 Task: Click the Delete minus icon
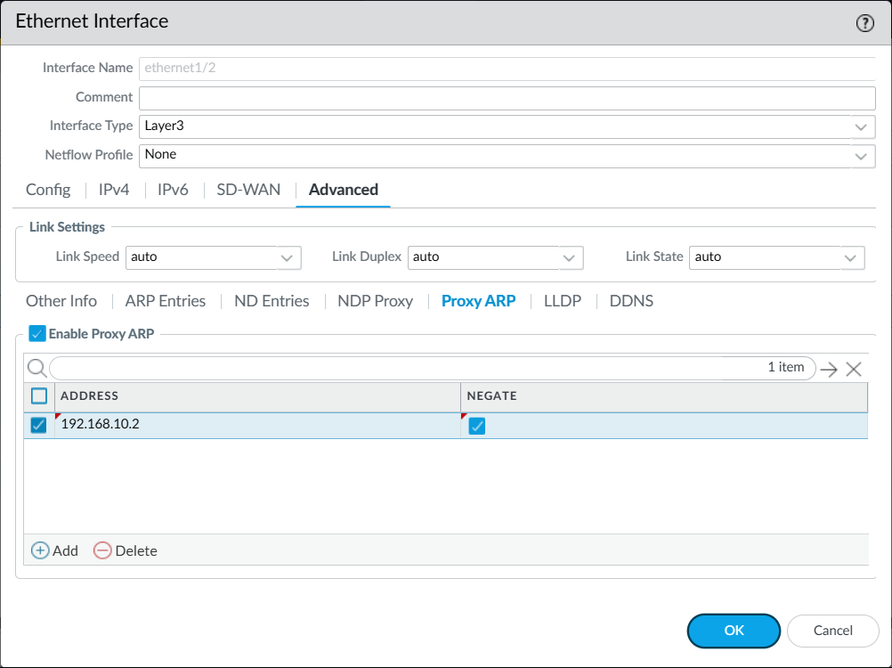(x=102, y=550)
